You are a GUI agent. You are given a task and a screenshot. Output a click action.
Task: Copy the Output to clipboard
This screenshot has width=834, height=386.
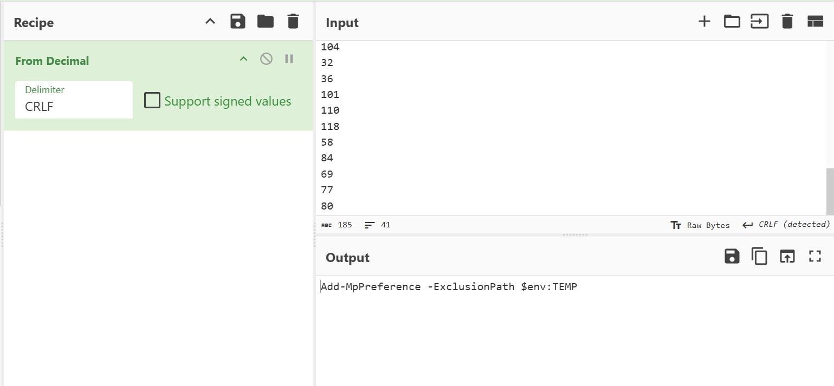(759, 256)
